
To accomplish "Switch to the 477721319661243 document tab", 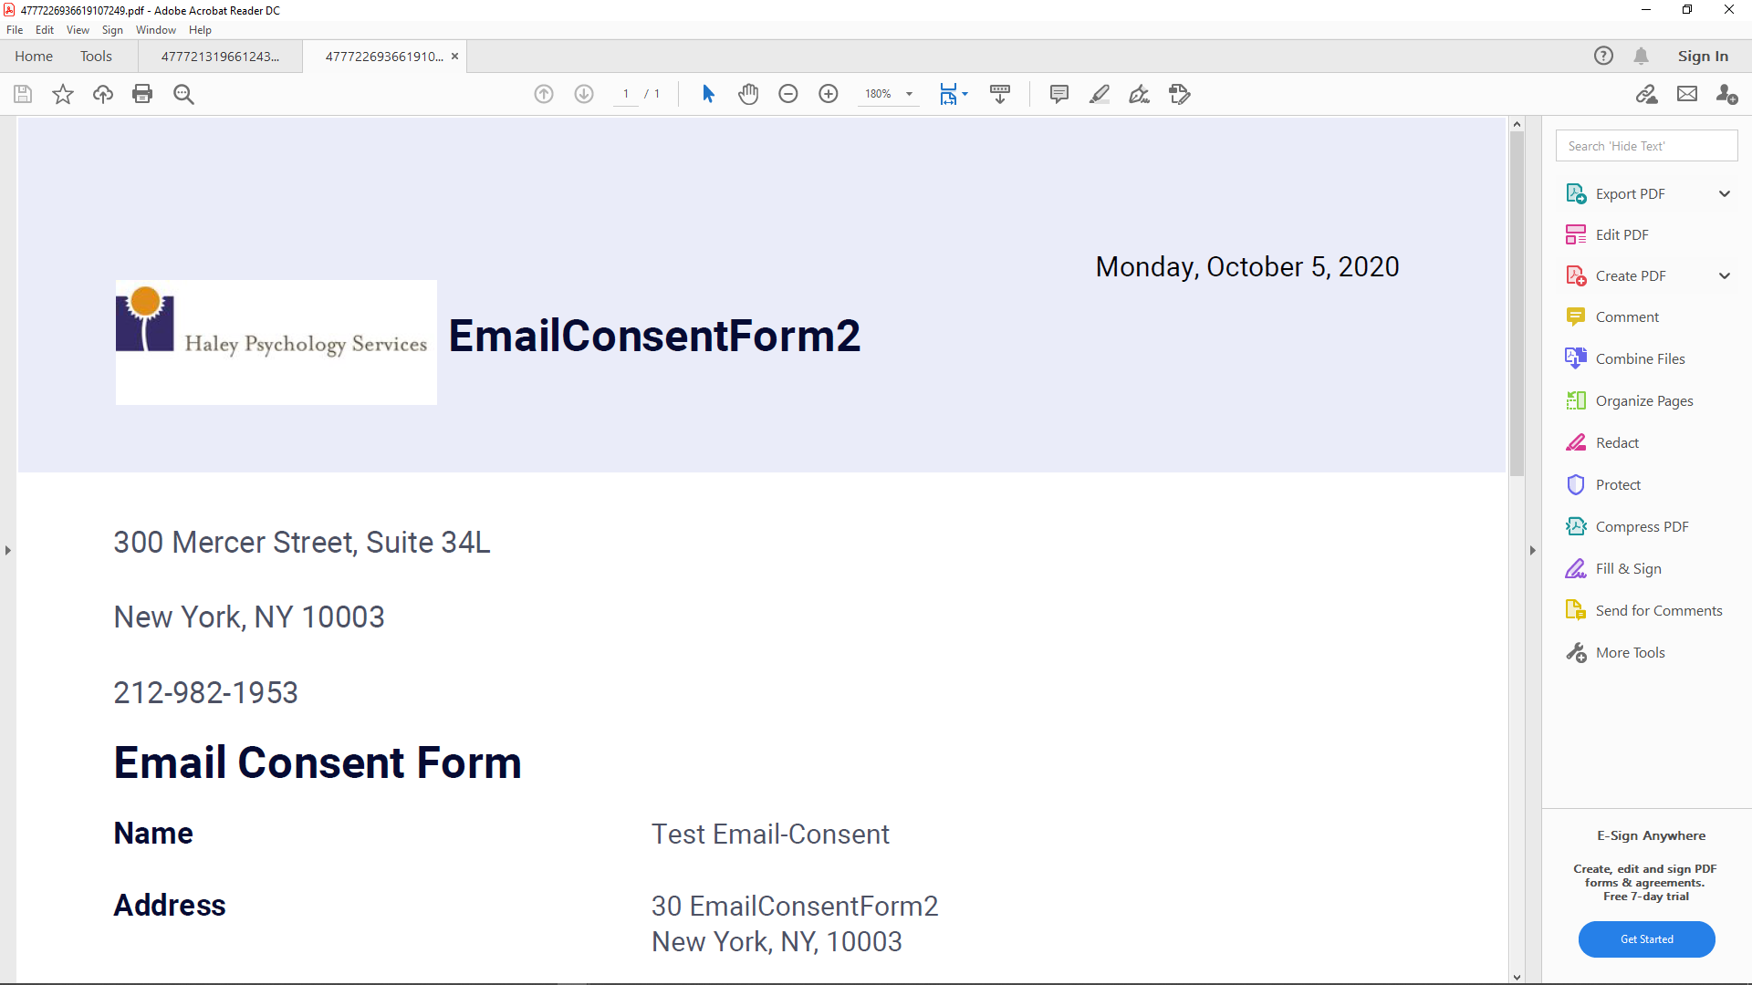I will [x=220, y=57].
